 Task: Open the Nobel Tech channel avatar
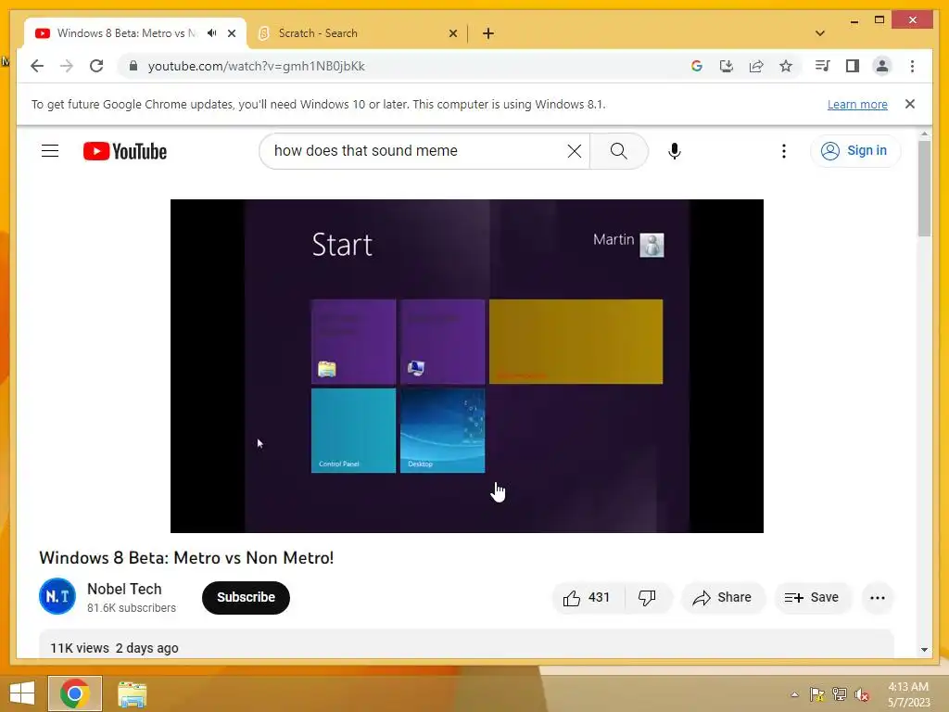57,596
